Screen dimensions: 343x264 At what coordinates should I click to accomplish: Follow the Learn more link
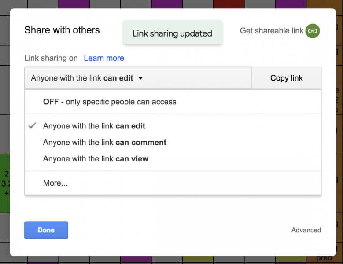[x=104, y=58]
